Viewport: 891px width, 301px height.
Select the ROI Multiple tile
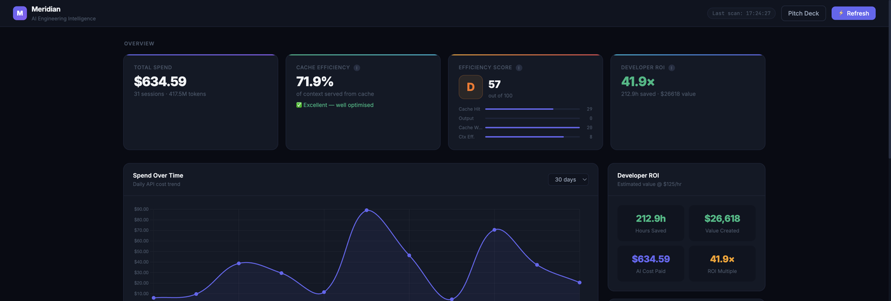click(722, 263)
